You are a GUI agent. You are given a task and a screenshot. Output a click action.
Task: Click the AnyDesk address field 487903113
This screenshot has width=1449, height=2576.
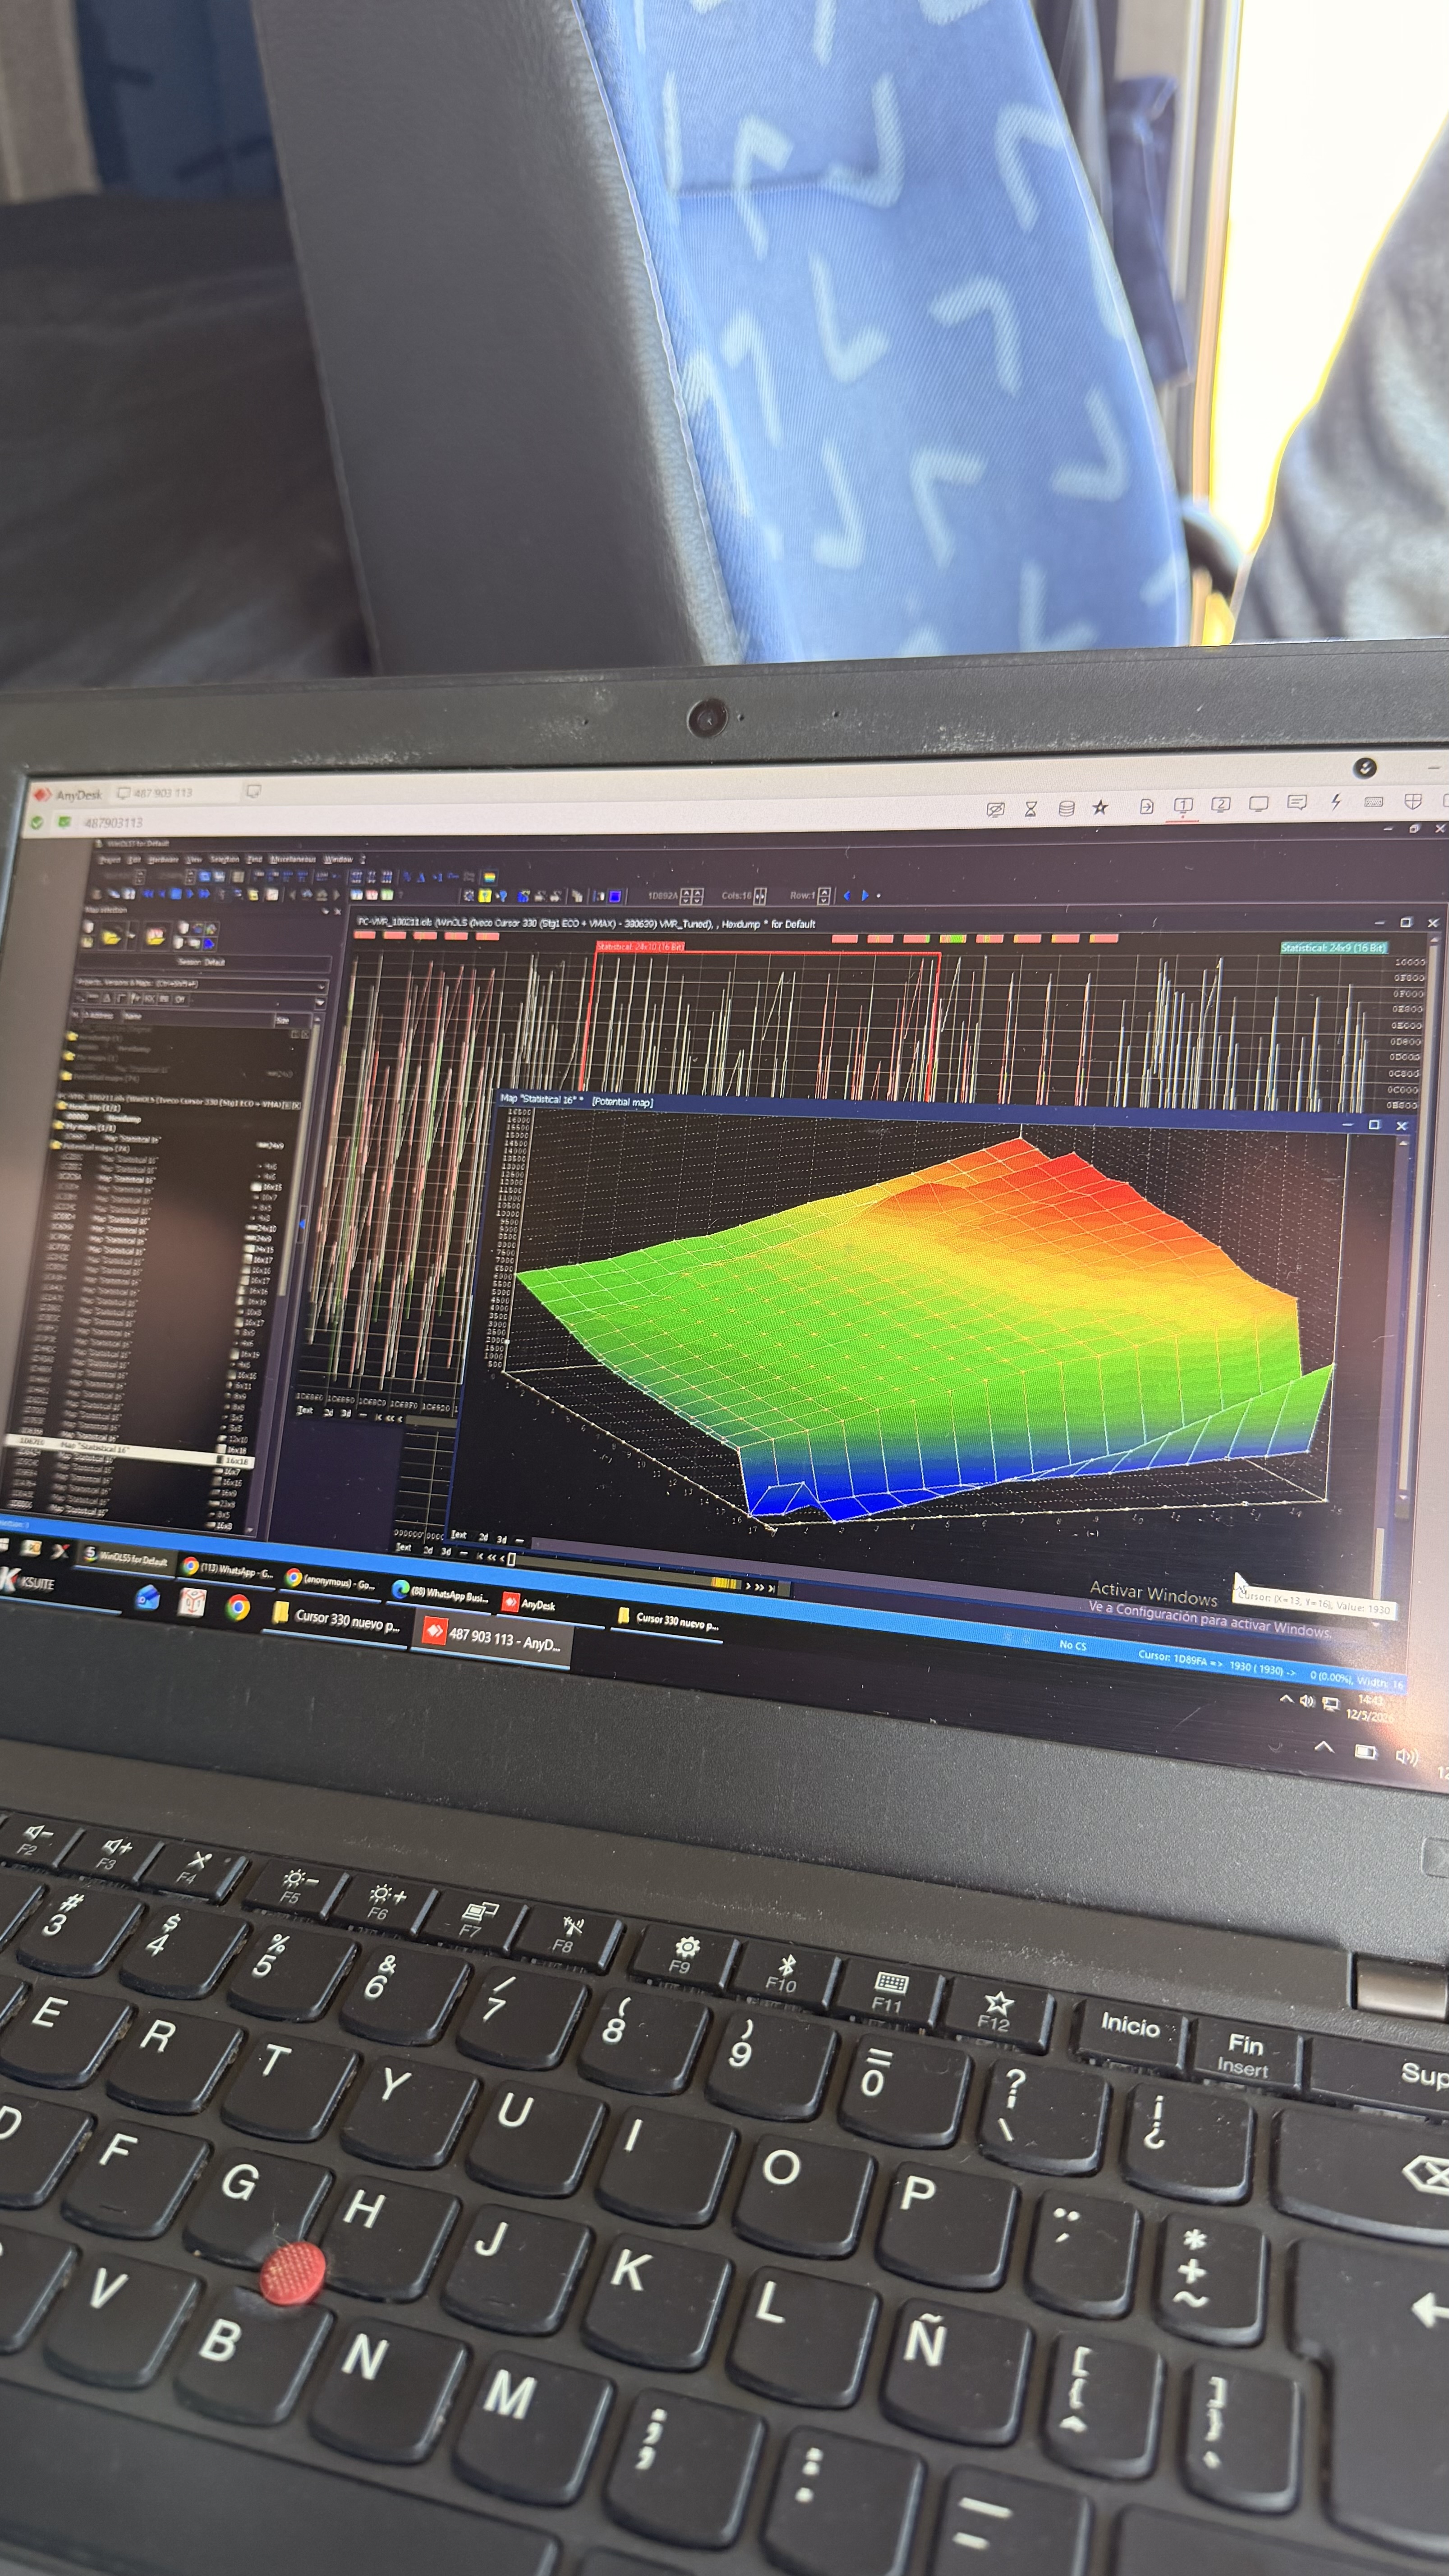[113, 823]
